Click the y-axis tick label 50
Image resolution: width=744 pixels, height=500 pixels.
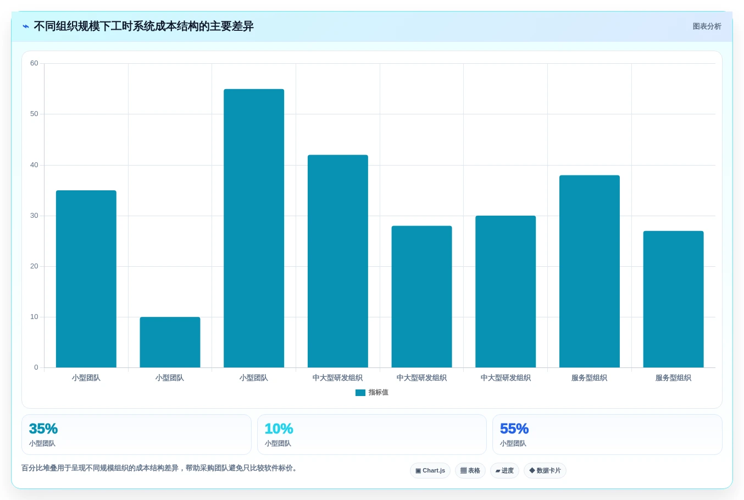[x=34, y=114]
